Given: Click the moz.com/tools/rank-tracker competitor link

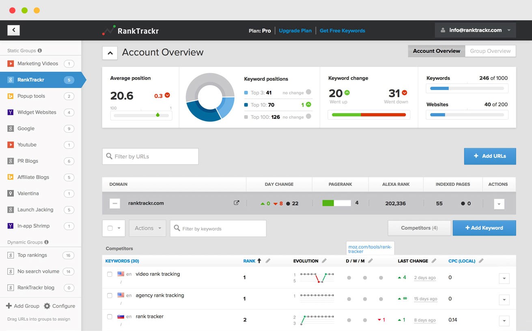Looking at the screenshot, I should (x=370, y=249).
